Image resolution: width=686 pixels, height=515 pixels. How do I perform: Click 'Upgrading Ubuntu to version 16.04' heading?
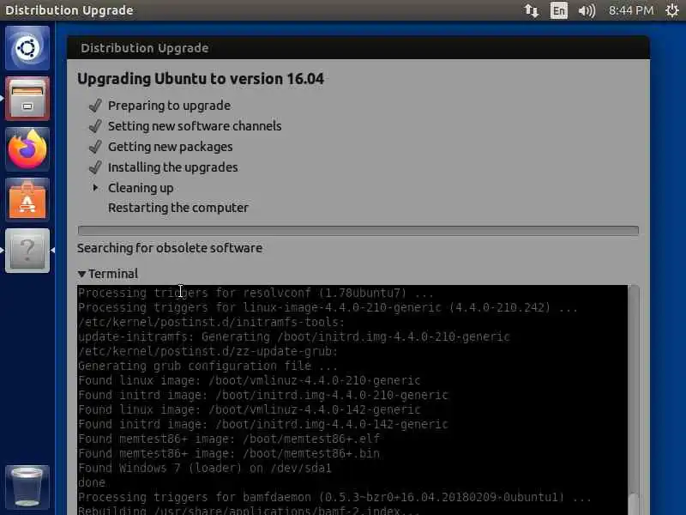pos(201,79)
